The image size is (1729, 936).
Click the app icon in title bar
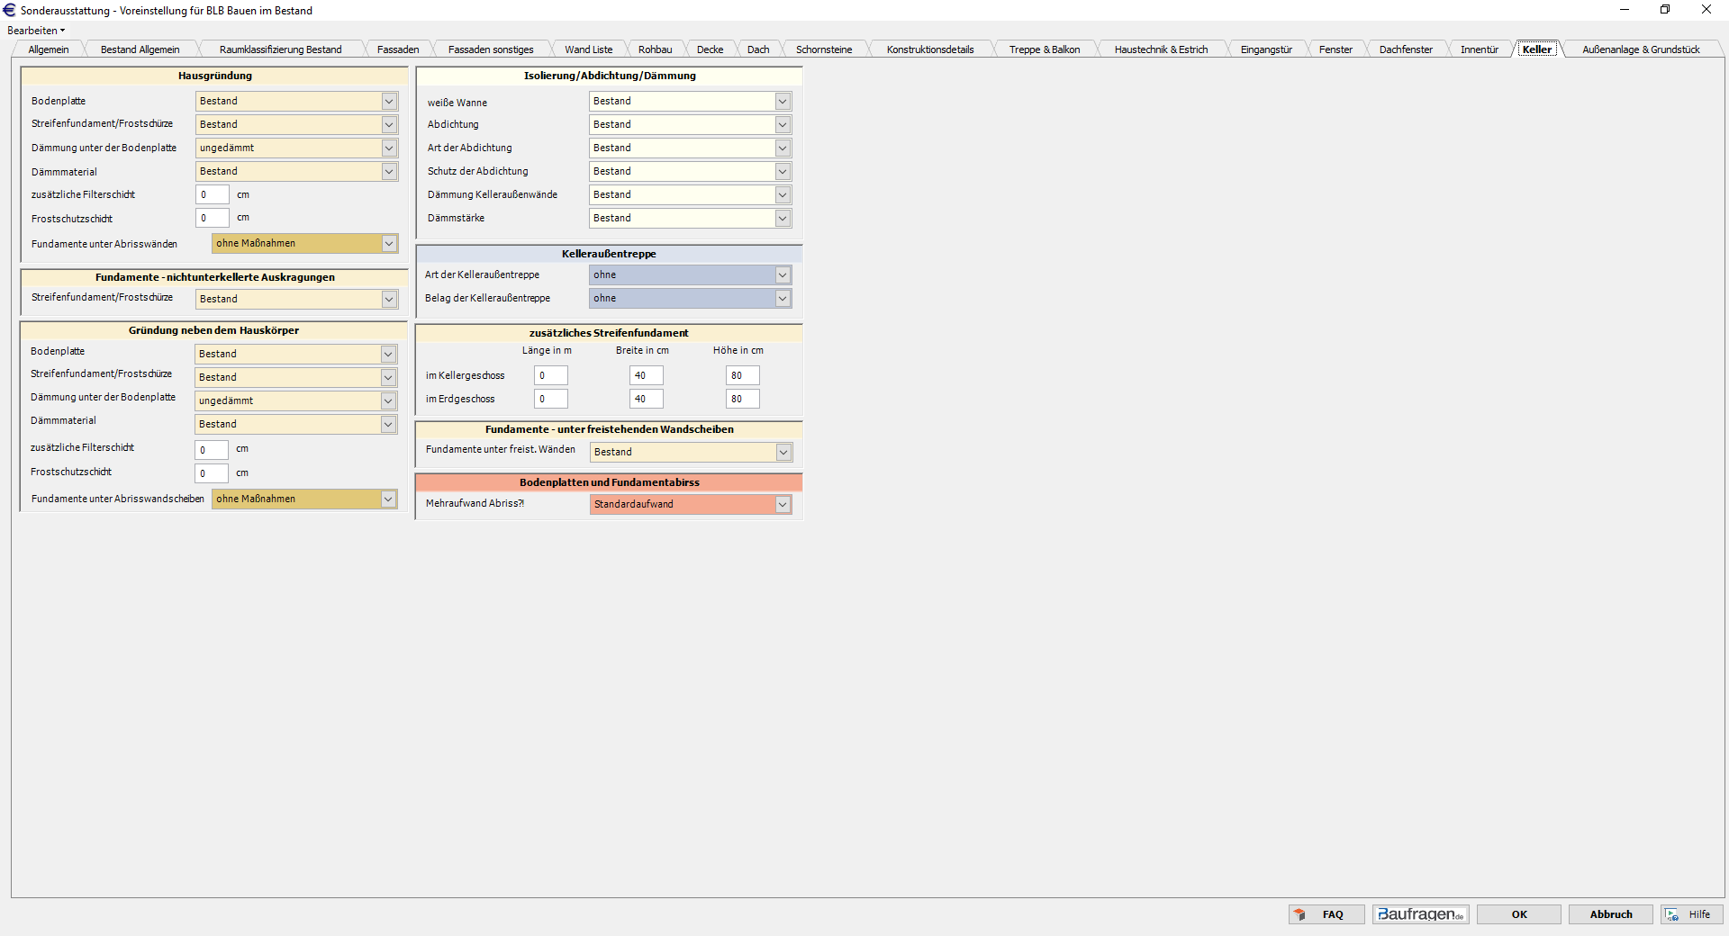pyautogui.click(x=9, y=10)
